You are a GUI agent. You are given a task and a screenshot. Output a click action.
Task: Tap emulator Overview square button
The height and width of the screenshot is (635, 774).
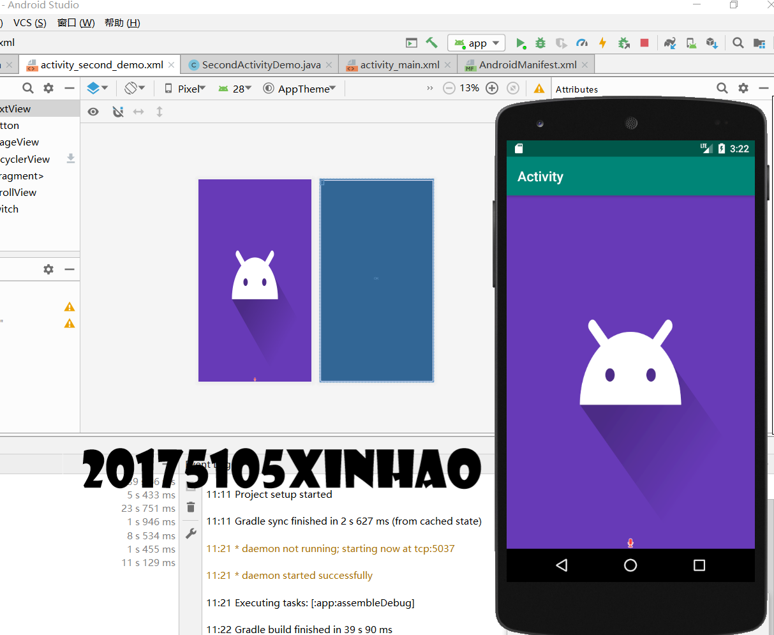pyautogui.click(x=699, y=565)
